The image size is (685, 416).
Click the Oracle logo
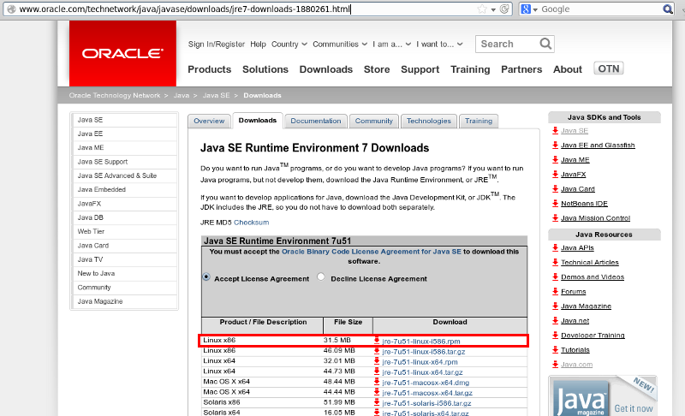[x=122, y=53]
